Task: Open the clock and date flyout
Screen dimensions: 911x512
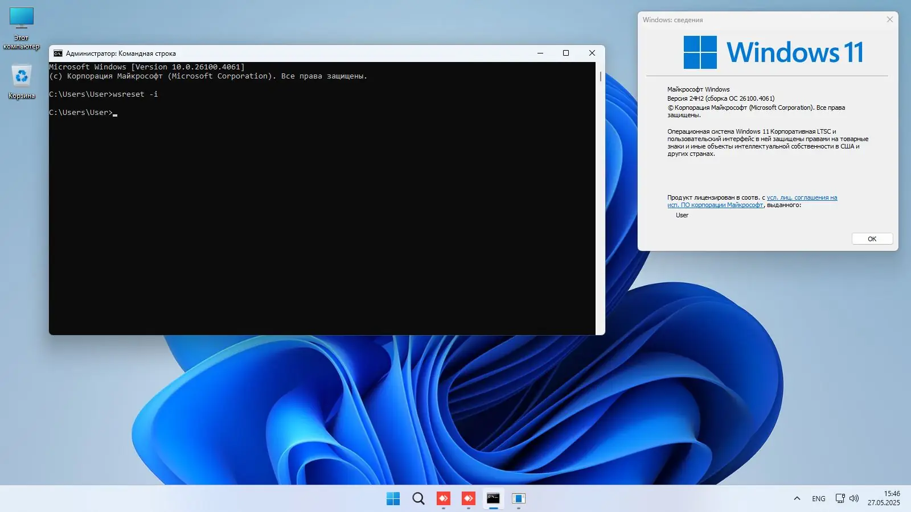Action: click(x=884, y=498)
